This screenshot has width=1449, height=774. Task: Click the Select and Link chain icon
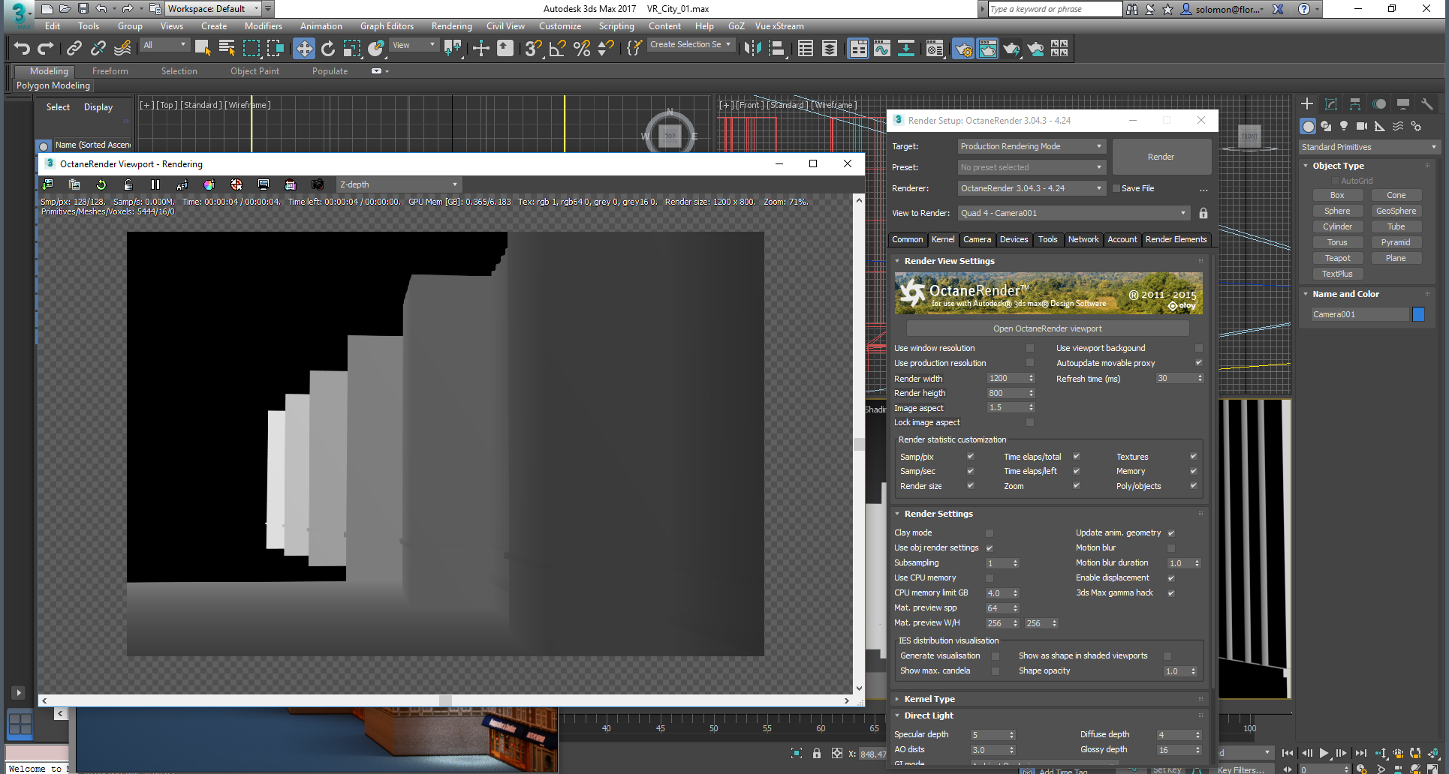point(74,49)
